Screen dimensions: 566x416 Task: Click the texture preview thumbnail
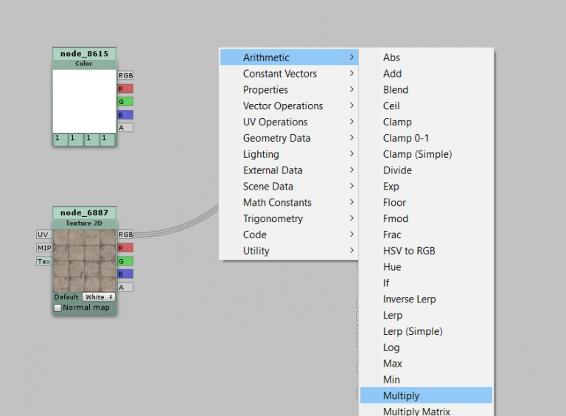point(84,260)
